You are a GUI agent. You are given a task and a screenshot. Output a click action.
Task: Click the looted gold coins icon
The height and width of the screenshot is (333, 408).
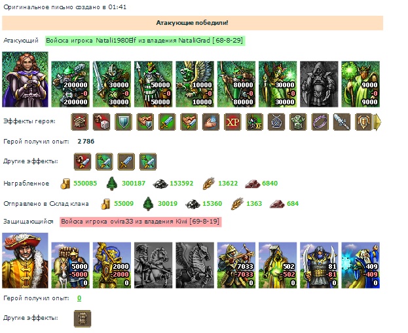(65, 184)
